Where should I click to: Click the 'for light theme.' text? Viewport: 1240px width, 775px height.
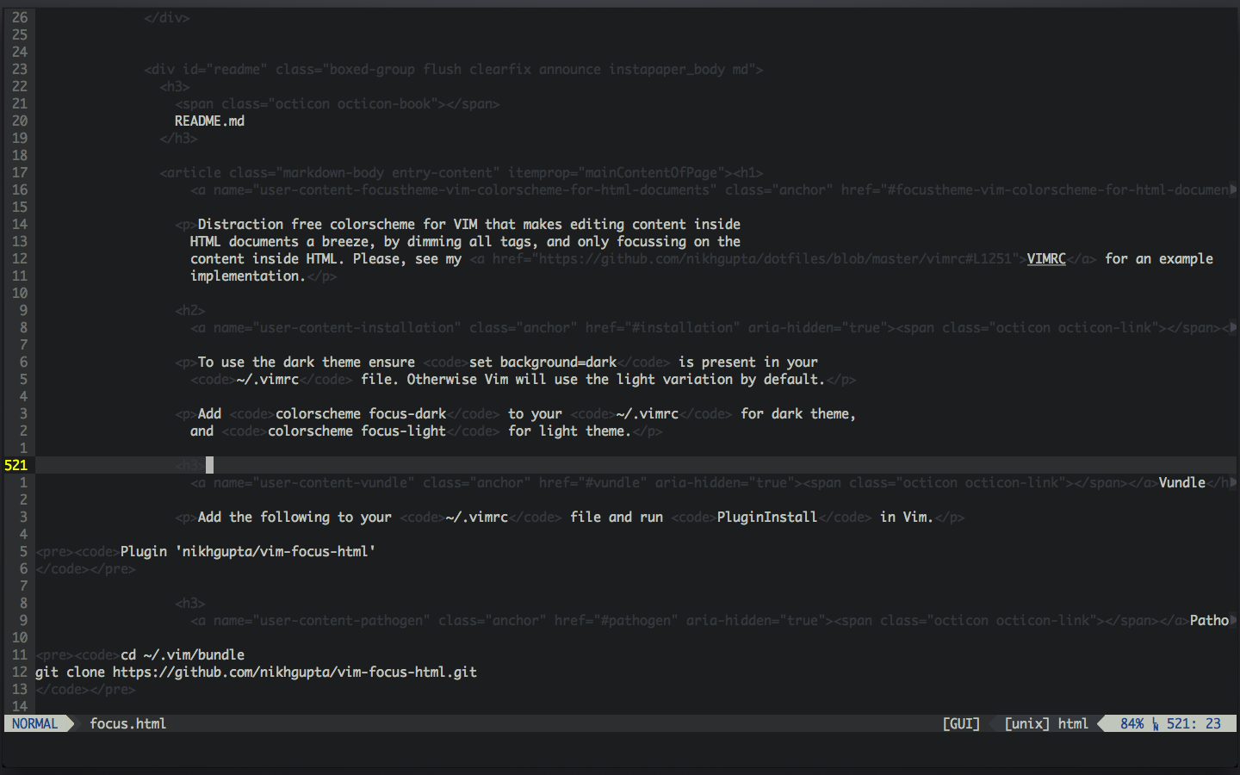click(x=569, y=431)
